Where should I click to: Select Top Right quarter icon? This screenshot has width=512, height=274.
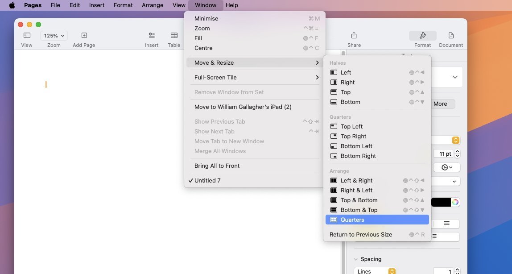pyautogui.click(x=334, y=136)
